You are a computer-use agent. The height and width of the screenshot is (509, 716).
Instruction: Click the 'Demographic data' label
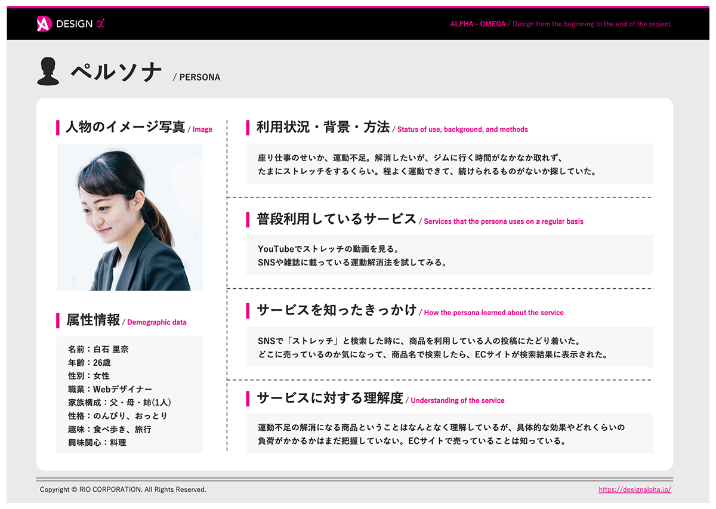tap(157, 322)
